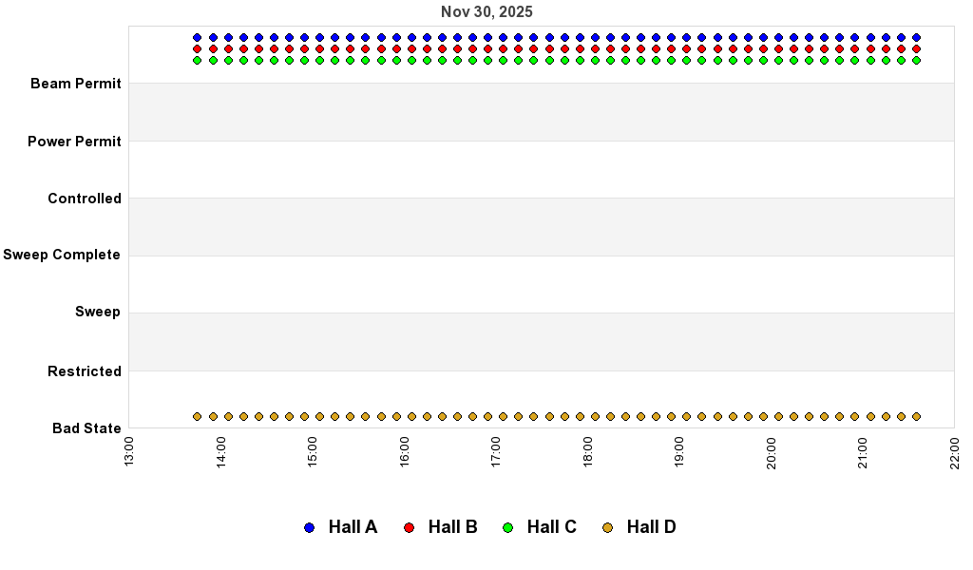This screenshot has width=973, height=570.
Task: Click the Sweep Complete label
Action: (x=63, y=255)
